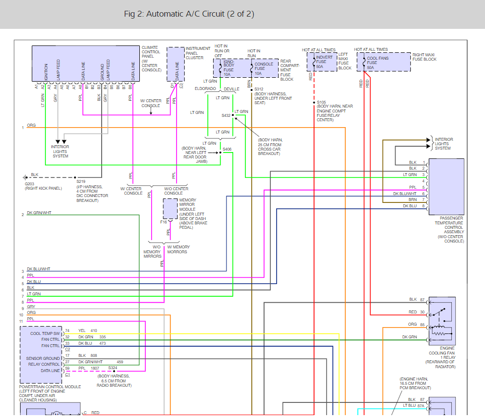The width and height of the screenshot is (485, 420).
Task: Select the Instrument Panel Cluster dashed box
Action: 176,65
